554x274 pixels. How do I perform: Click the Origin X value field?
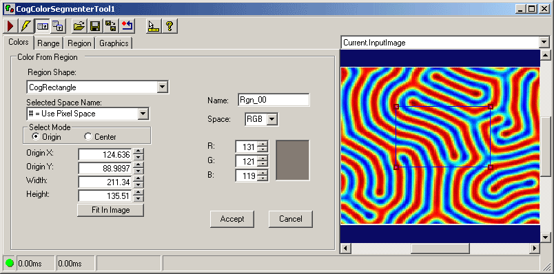105,154
